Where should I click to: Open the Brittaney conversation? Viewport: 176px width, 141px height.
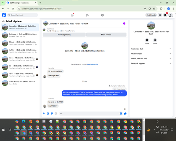tap(20, 35)
